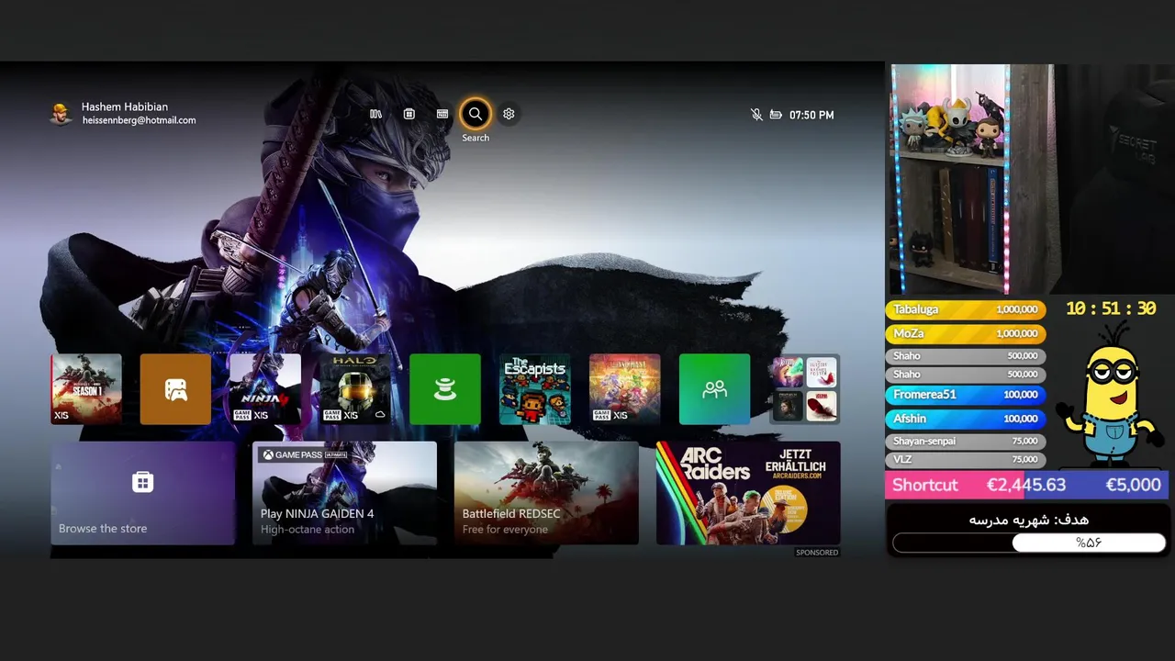Image resolution: width=1175 pixels, height=661 pixels.
Task: Select Browse the store card
Action: point(142,493)
